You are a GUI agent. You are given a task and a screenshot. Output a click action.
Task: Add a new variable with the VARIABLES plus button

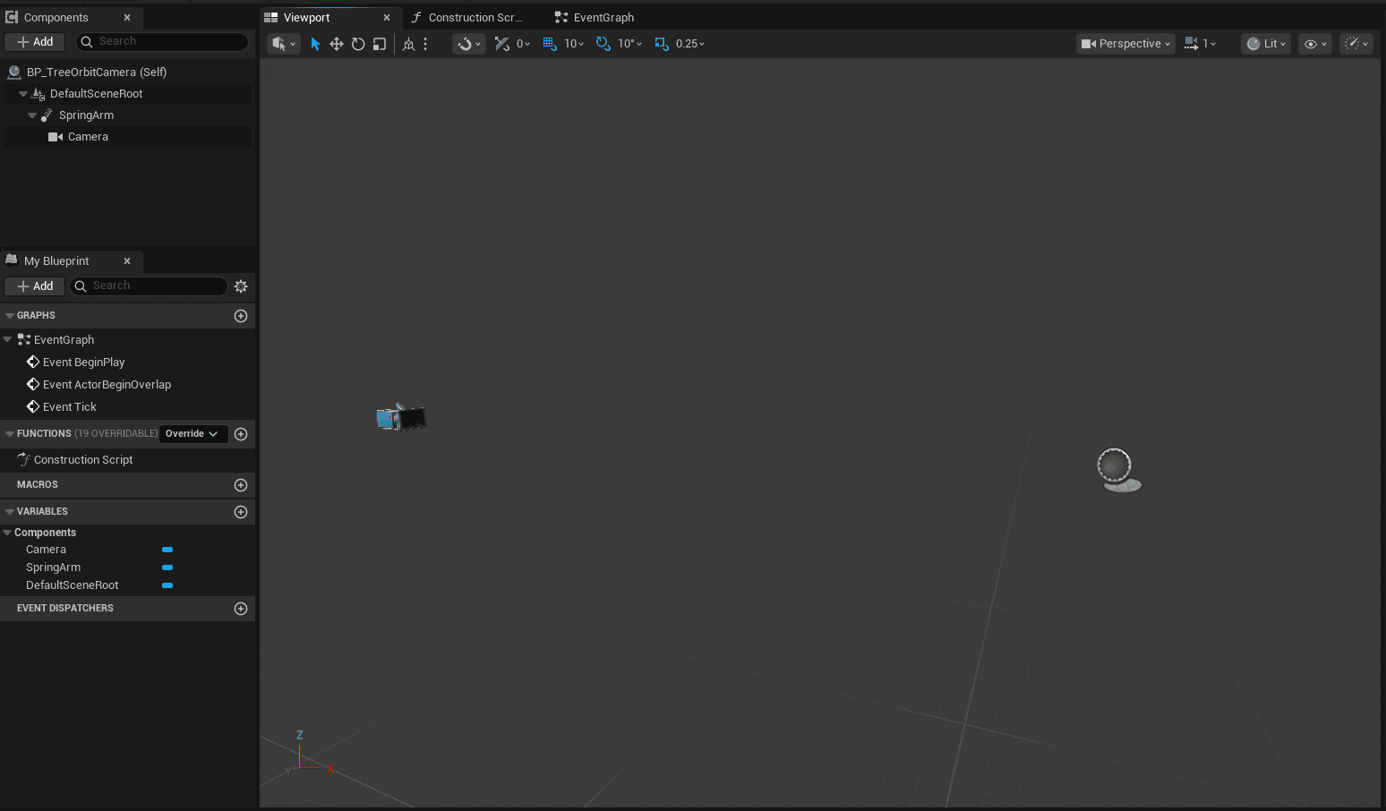coord(240,511)
